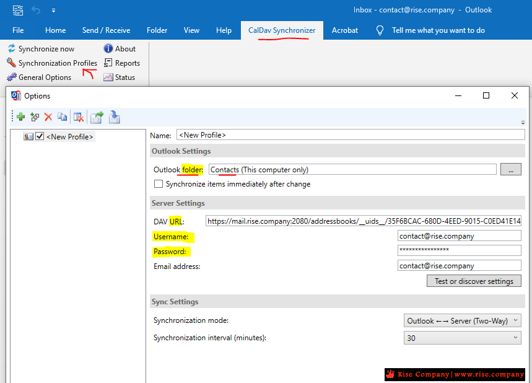Click the copy profile icon
The image size is (532, 383).
[63, 117]
